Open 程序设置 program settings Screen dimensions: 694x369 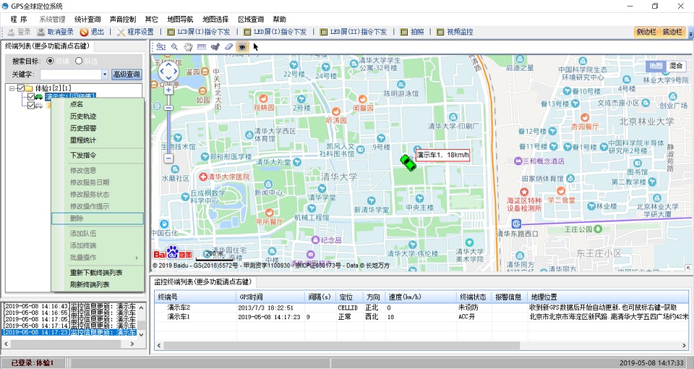[x=135, y=32]
